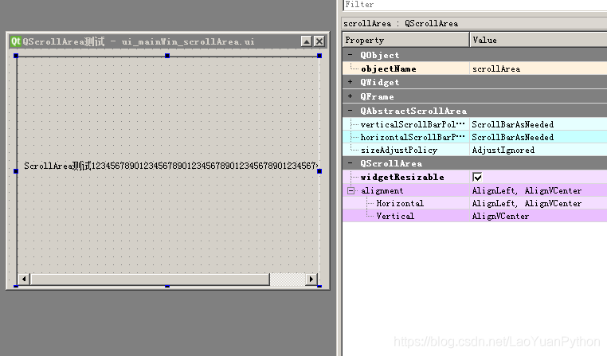Click the Value column header
The height and width of the screenshot is (356, 607).
pyautogui.click(x=538, y=40)
